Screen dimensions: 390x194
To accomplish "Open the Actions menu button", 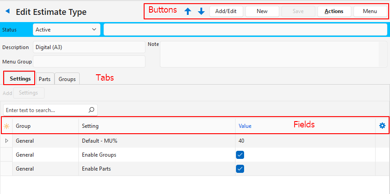I will click(334, 11).
